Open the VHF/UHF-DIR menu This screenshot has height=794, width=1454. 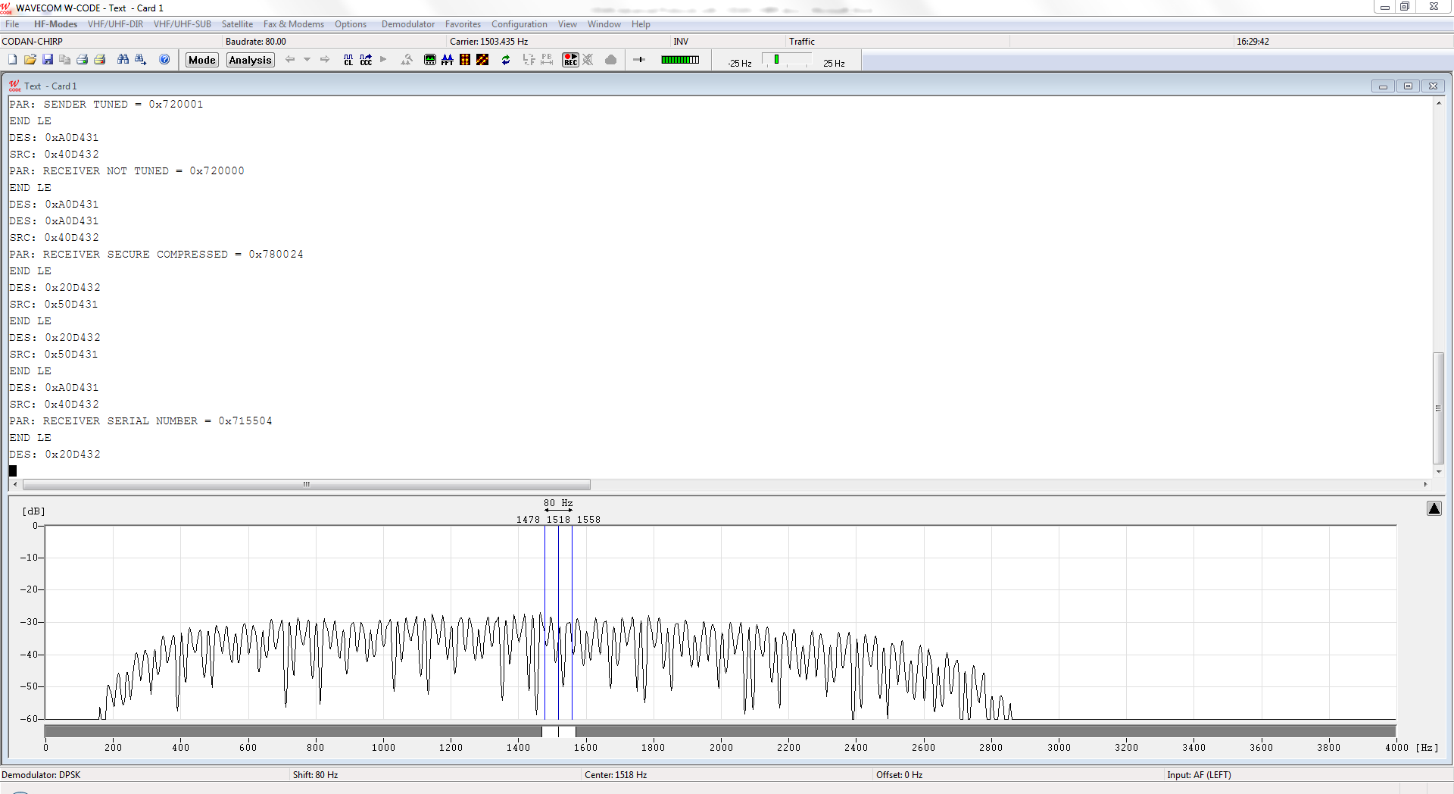[x=115, y=24]
